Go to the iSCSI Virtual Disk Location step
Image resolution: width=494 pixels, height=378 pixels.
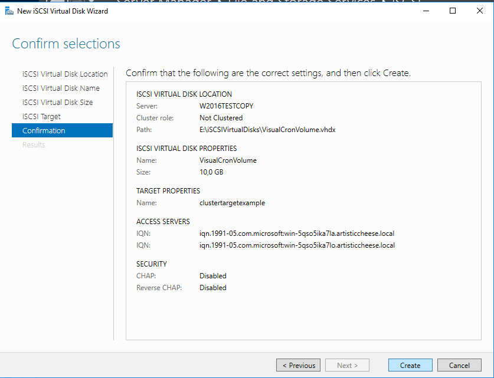(x=65, y=74)
